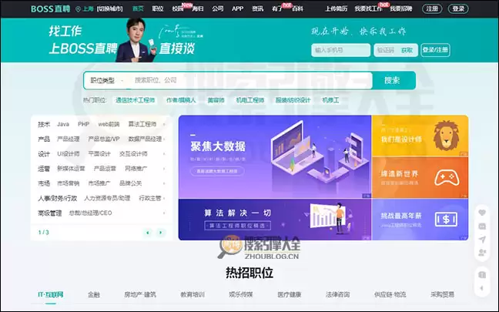Click the BOSS直聘 logo
The height and width of the screenshot is (312, 499).
[x=50, y=8]
